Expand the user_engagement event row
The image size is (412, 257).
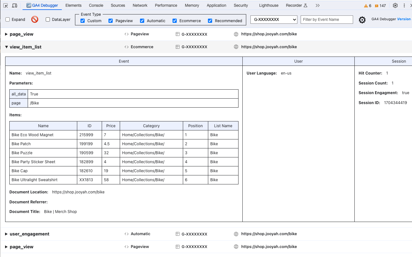(6, 234)
